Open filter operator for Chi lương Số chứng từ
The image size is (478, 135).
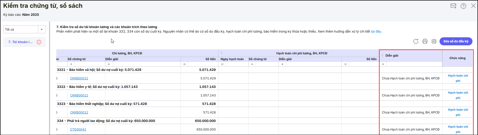pyautogui.click(x=71, y=64)
